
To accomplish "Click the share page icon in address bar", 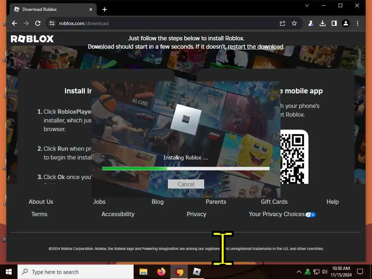I will (282, 23).
